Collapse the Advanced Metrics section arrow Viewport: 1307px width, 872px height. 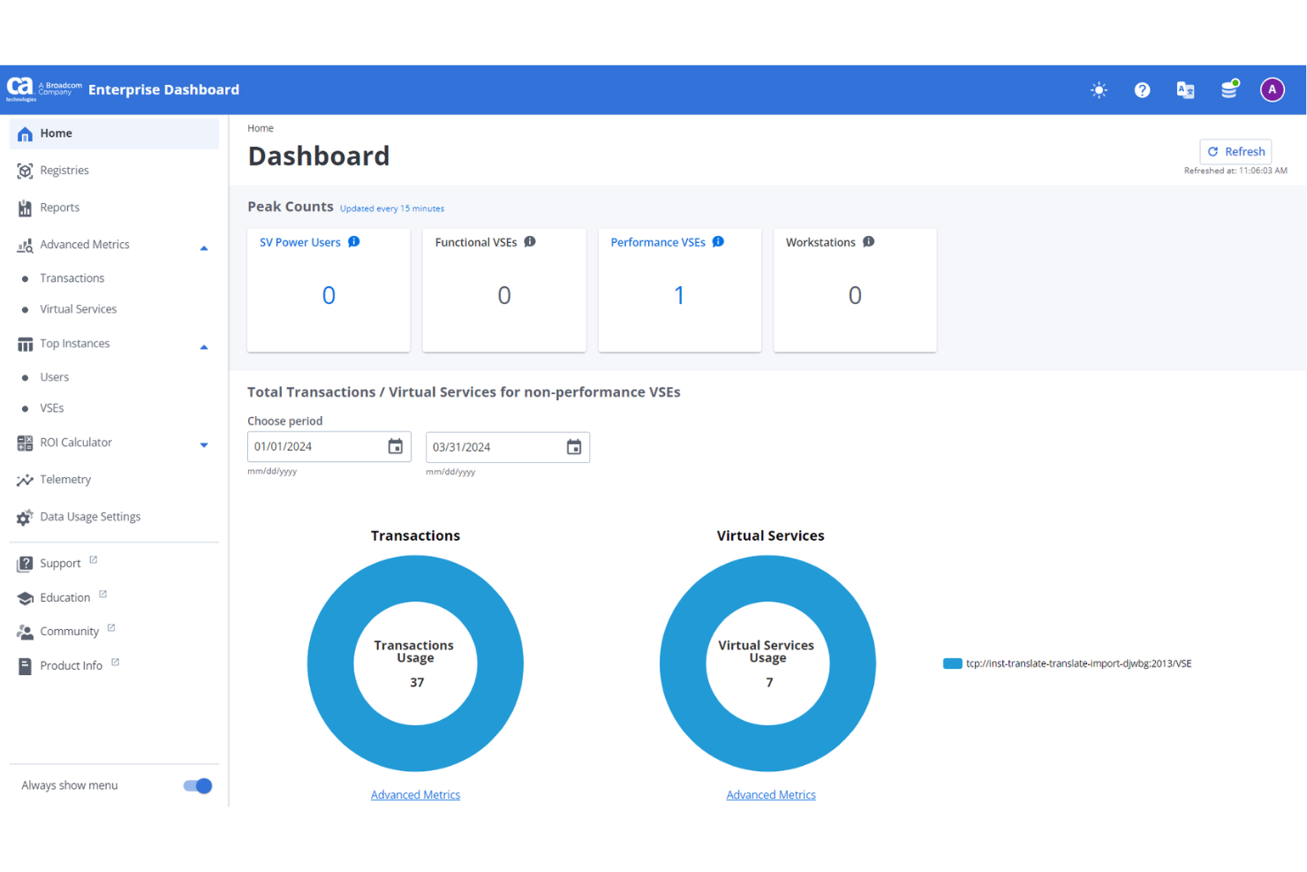click(x=204, y=248)
